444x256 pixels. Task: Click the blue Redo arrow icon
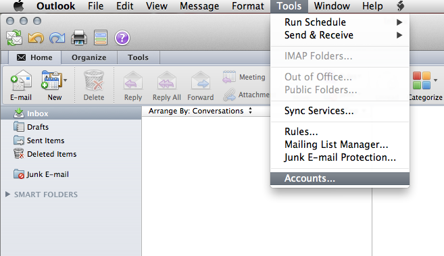[57, 38]
